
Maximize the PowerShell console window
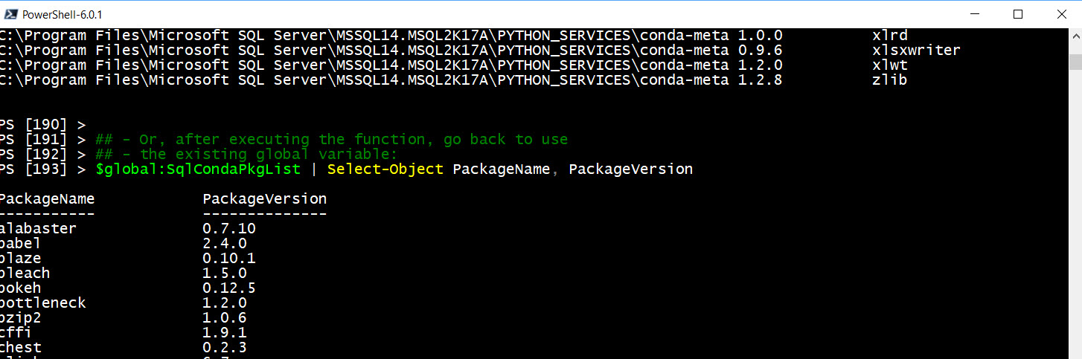[x=1018, y=14]
